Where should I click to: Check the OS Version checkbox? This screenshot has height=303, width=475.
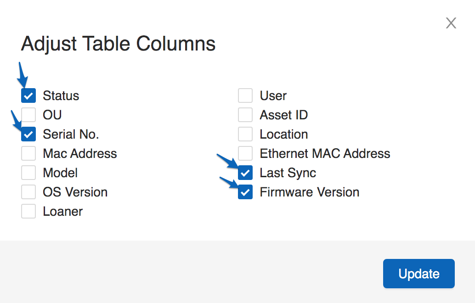pyautogui.click(x=28, y=192)
